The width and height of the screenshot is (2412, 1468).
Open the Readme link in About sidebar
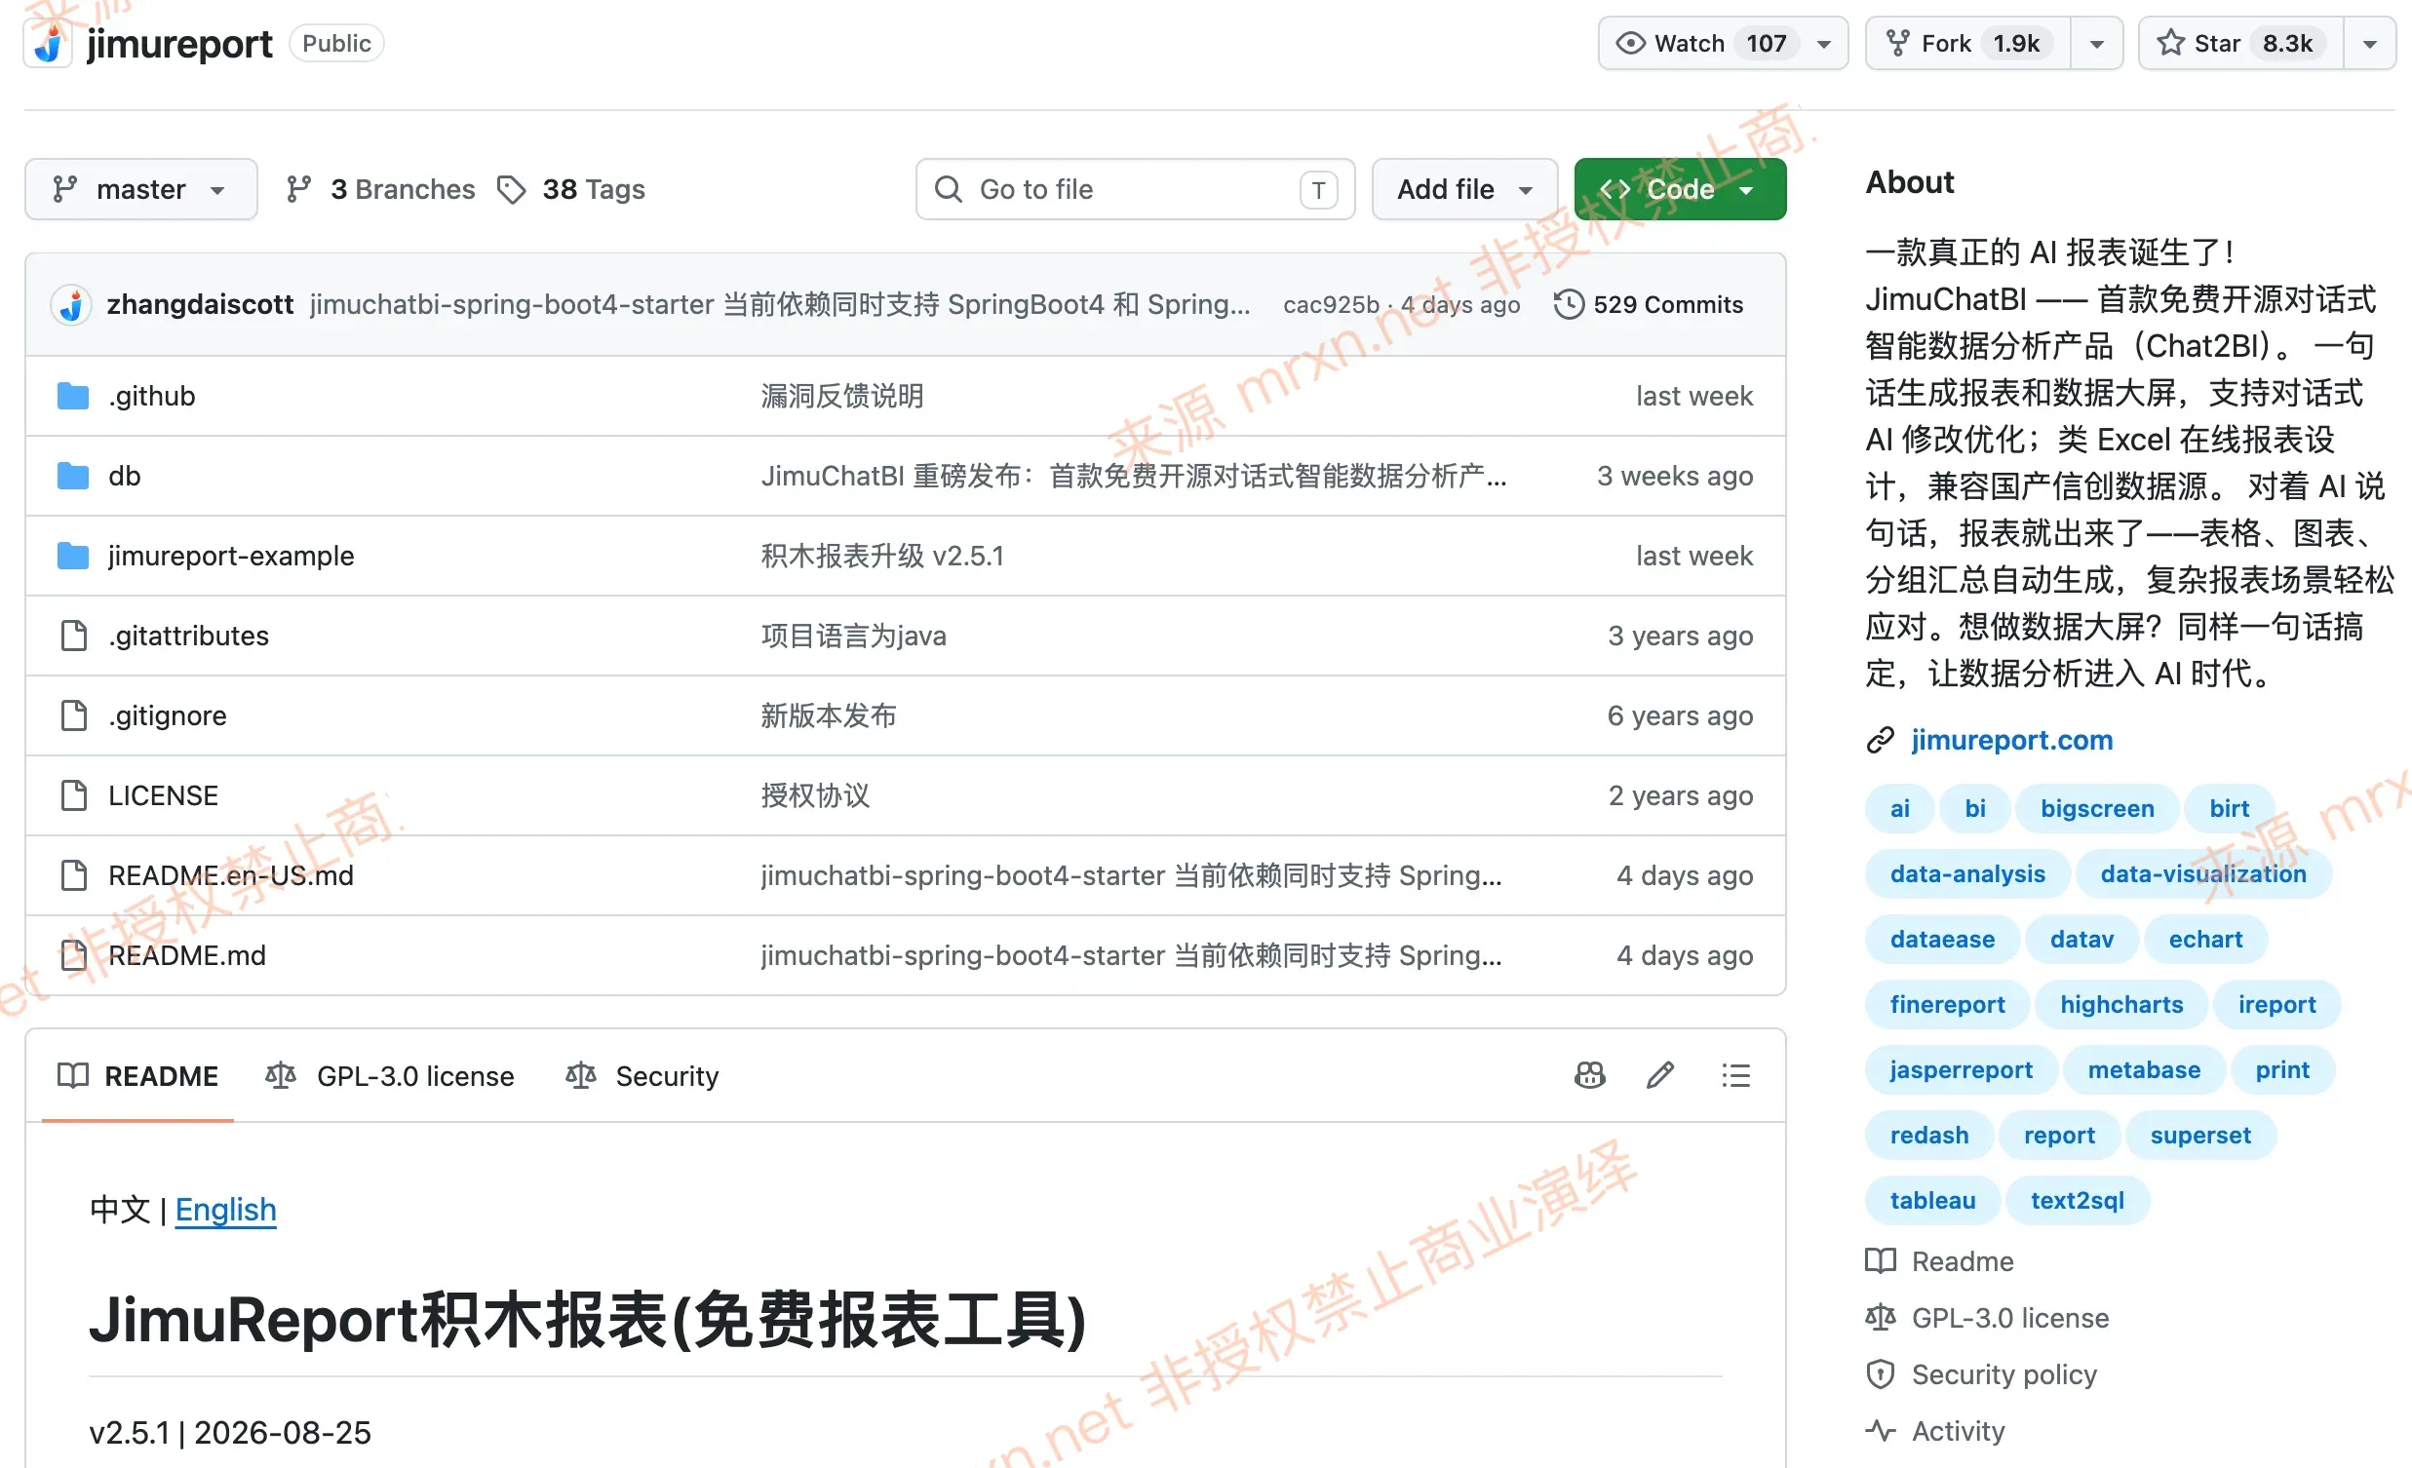[1939, 1261]
